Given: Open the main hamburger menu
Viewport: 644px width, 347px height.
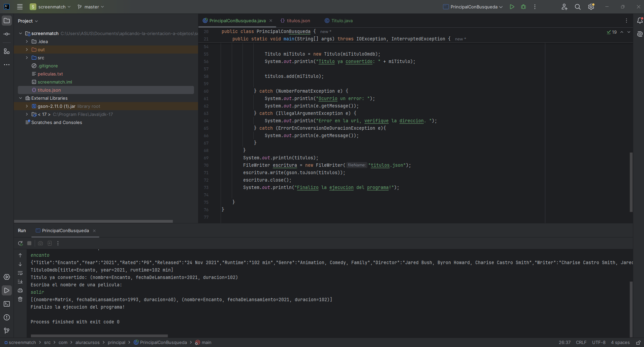Looking at the screenshot, I should coord(20,7).
